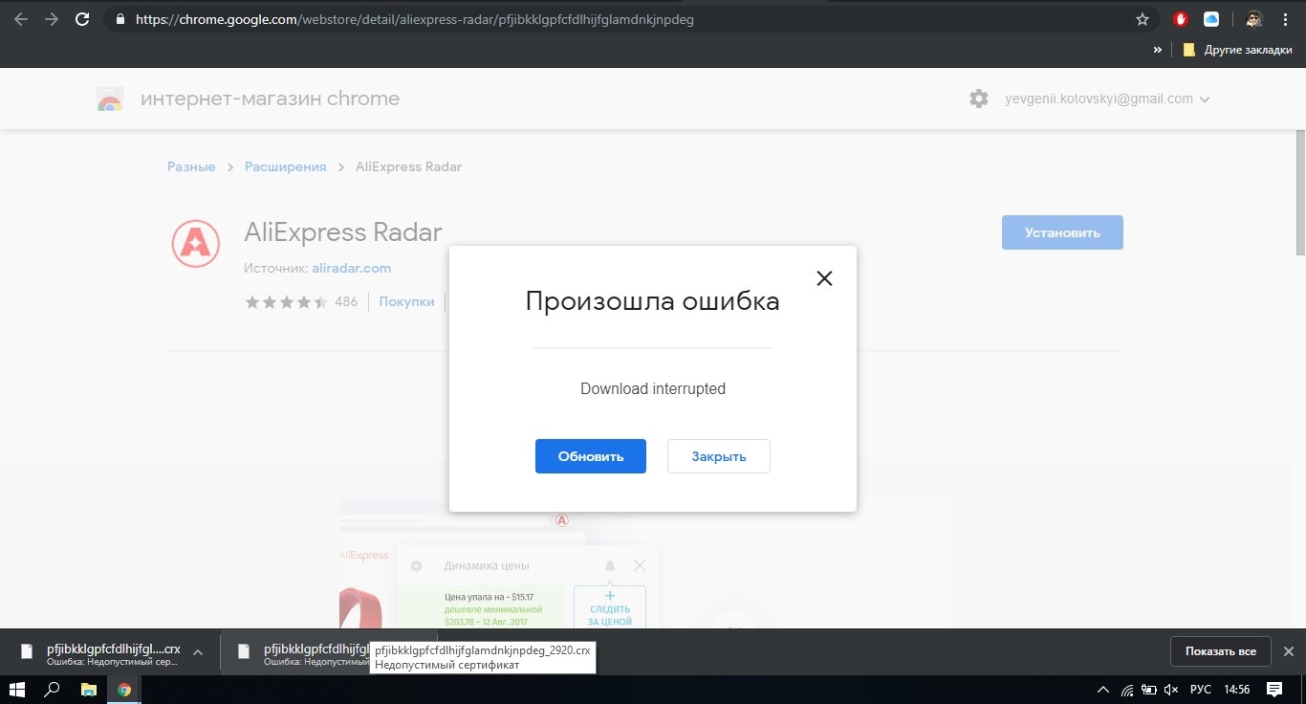Open the red hand ad-blocker extension

[x=1181, y=19]
